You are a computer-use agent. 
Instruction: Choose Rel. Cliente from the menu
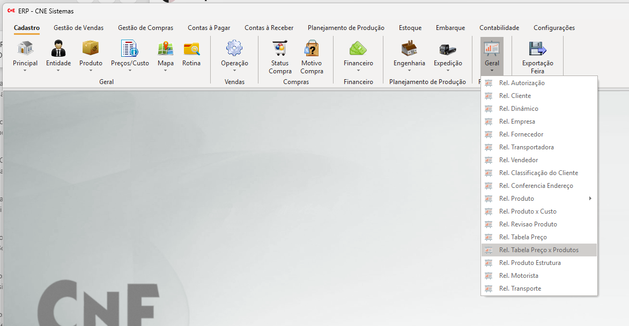[515, 96]
